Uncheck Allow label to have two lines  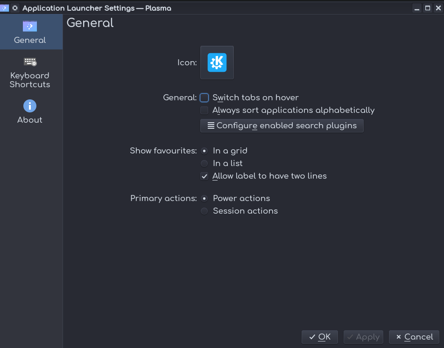204,176
